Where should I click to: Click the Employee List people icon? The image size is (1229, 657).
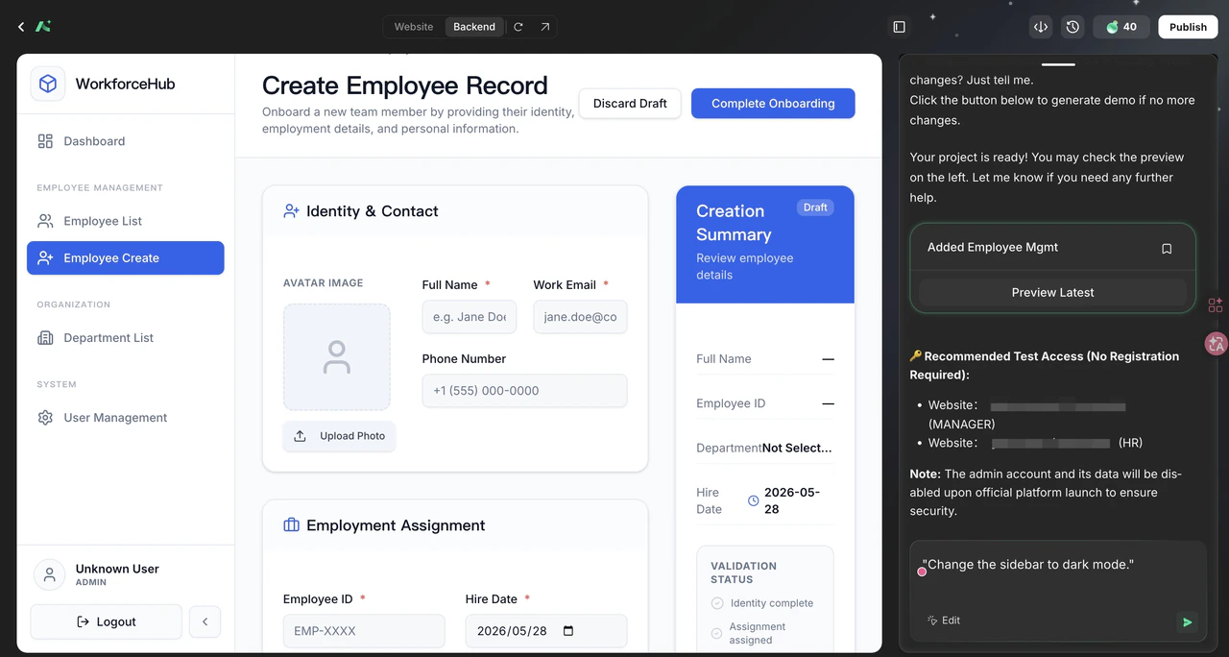pyautogui.click(x=45, y=221)
